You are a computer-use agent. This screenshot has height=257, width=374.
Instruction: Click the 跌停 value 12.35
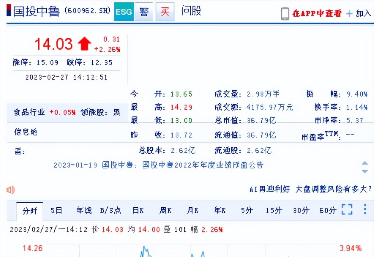click(x=102, y=62)
